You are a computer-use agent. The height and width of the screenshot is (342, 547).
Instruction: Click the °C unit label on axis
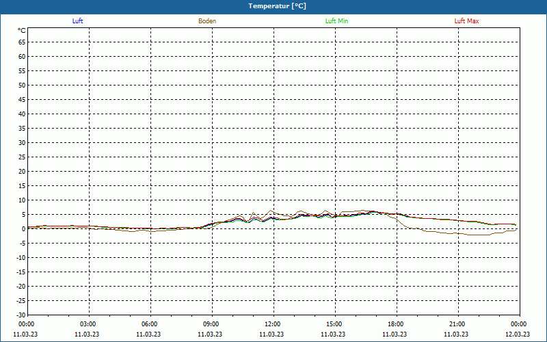[x=22, y=31]
